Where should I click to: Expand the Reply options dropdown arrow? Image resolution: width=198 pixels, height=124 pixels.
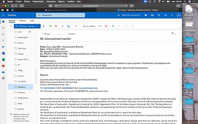[79, 26]
